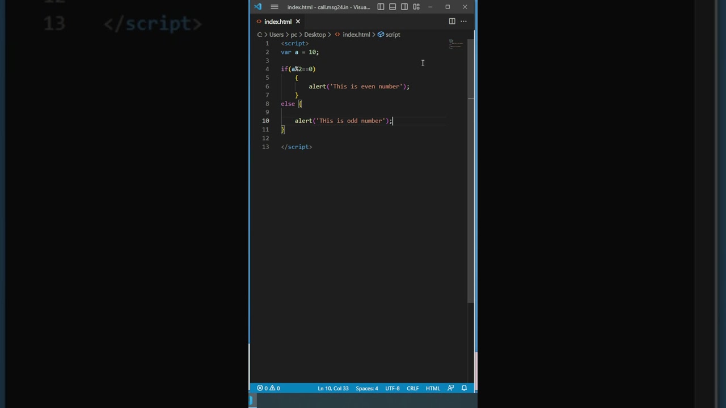Click Ln 10, Col 33 indicator
Screen dimensions: 726x408
(333, 388)
